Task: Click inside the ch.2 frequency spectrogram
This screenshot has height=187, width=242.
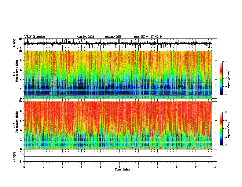Action: point(118,125)
